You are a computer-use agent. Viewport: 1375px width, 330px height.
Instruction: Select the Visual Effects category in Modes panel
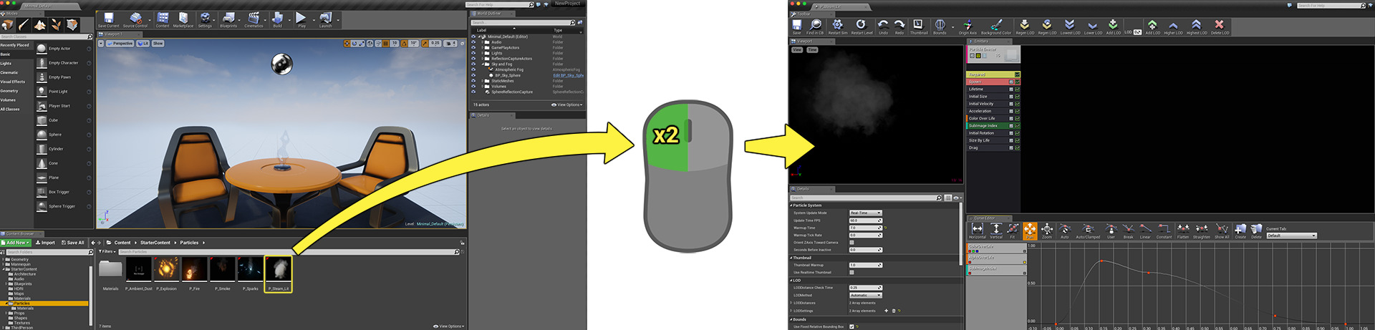coord(12,82)
